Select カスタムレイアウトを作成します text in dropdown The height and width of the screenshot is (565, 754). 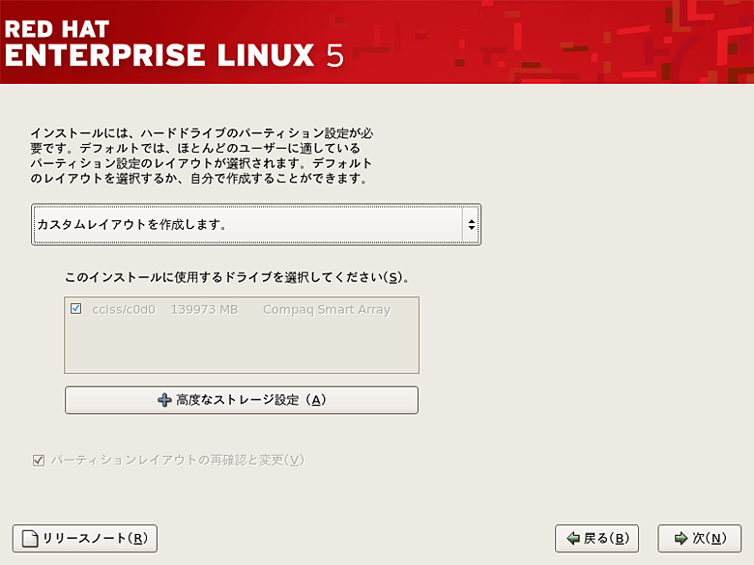[131, 224]
